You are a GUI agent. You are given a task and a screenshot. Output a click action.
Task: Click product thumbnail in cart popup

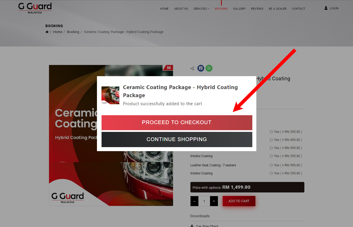[110, 95]
